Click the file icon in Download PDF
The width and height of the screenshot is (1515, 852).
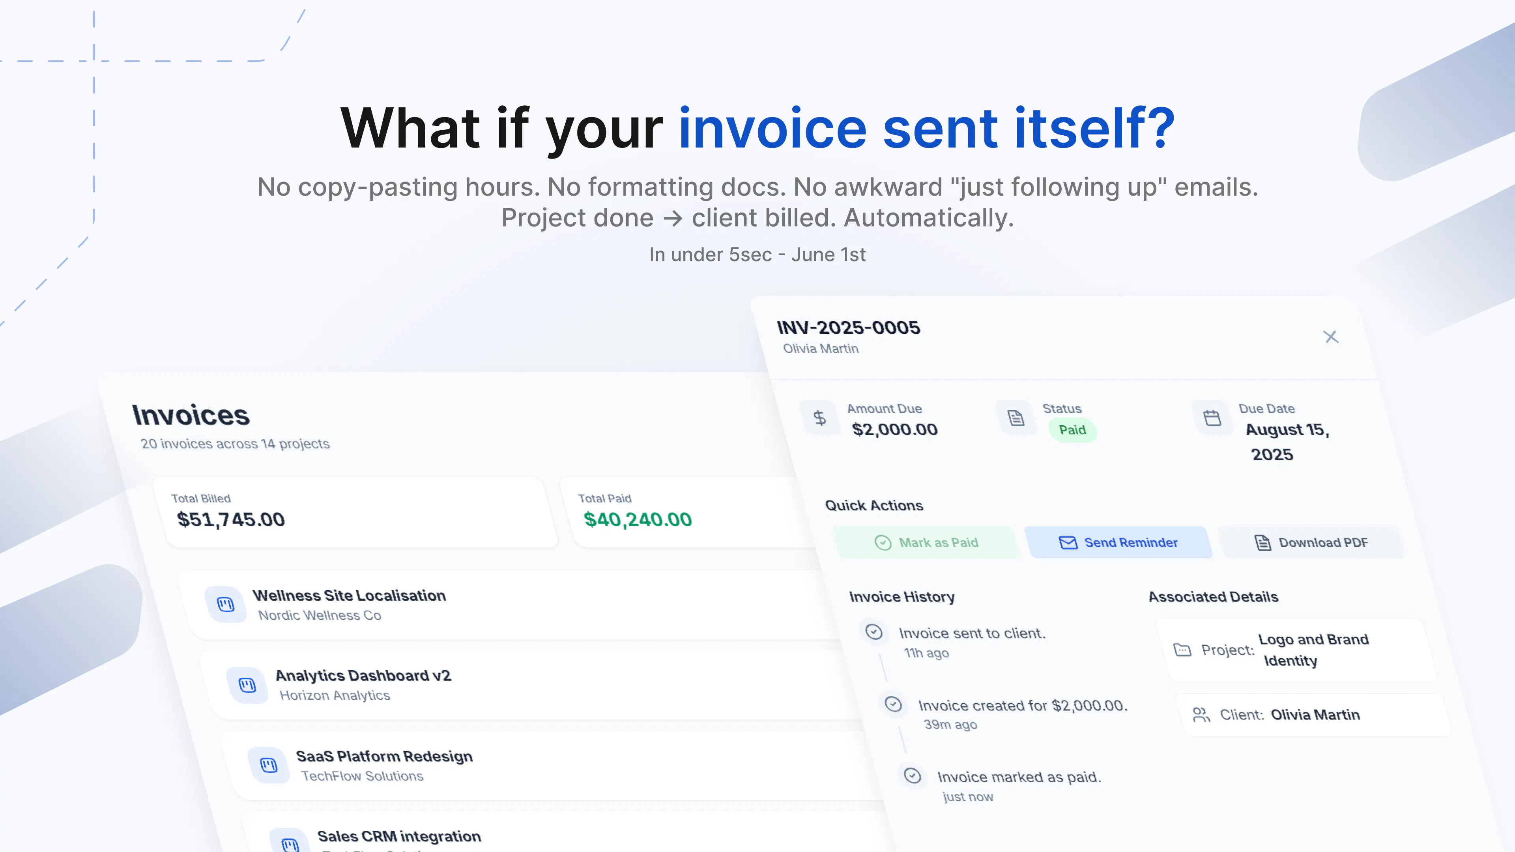tap(1262, 542)
